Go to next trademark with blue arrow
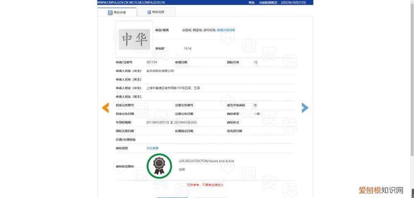The height and width of the screenshot is (198, 414). point(305,108)
